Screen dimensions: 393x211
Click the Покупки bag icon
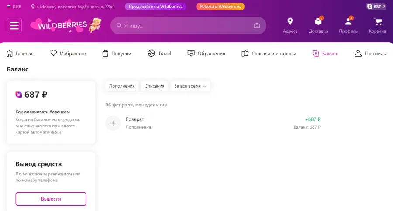105,53
